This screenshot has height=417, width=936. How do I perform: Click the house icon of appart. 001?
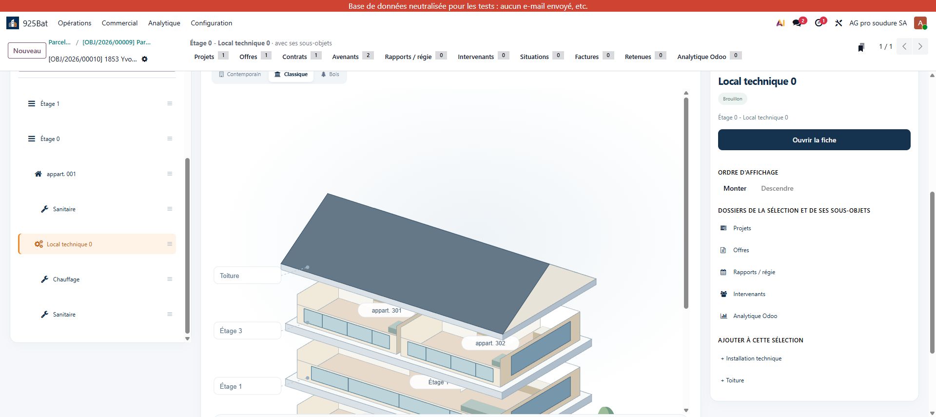38,174
